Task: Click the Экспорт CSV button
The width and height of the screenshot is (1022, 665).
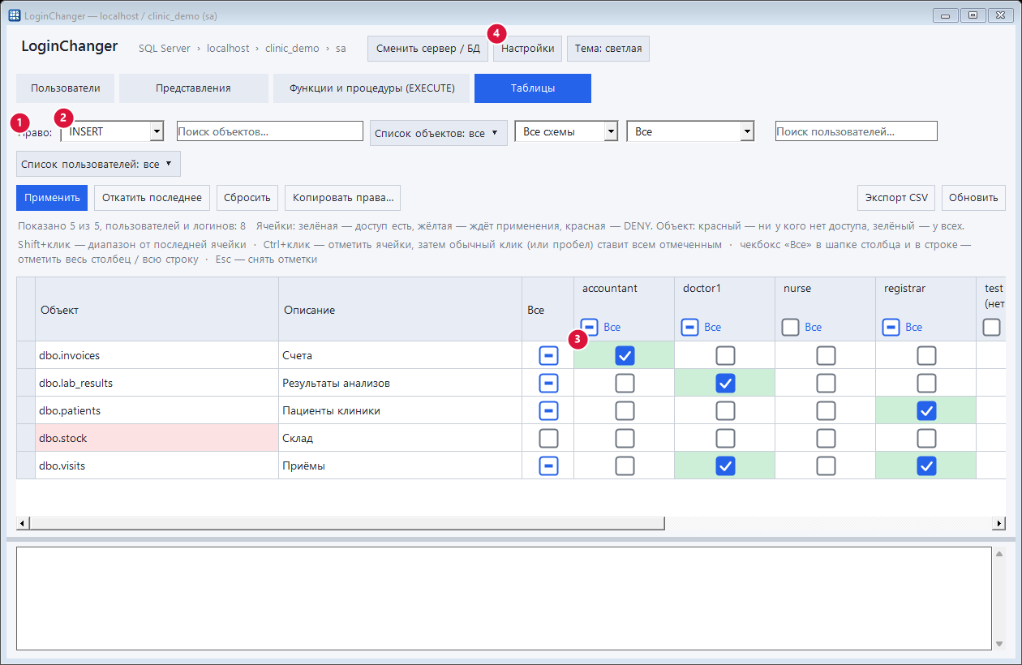Action: [896, 198]
